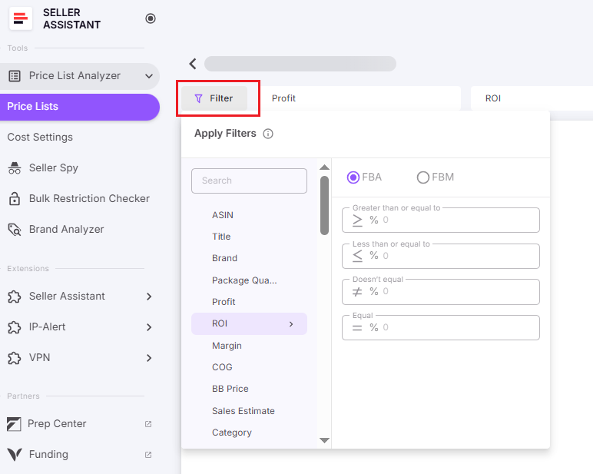
Task: Open Brand Analyzer
Action: pyautogui.click(x=66, y=229)
